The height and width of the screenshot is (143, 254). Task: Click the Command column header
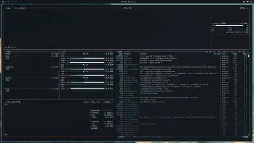143,54
